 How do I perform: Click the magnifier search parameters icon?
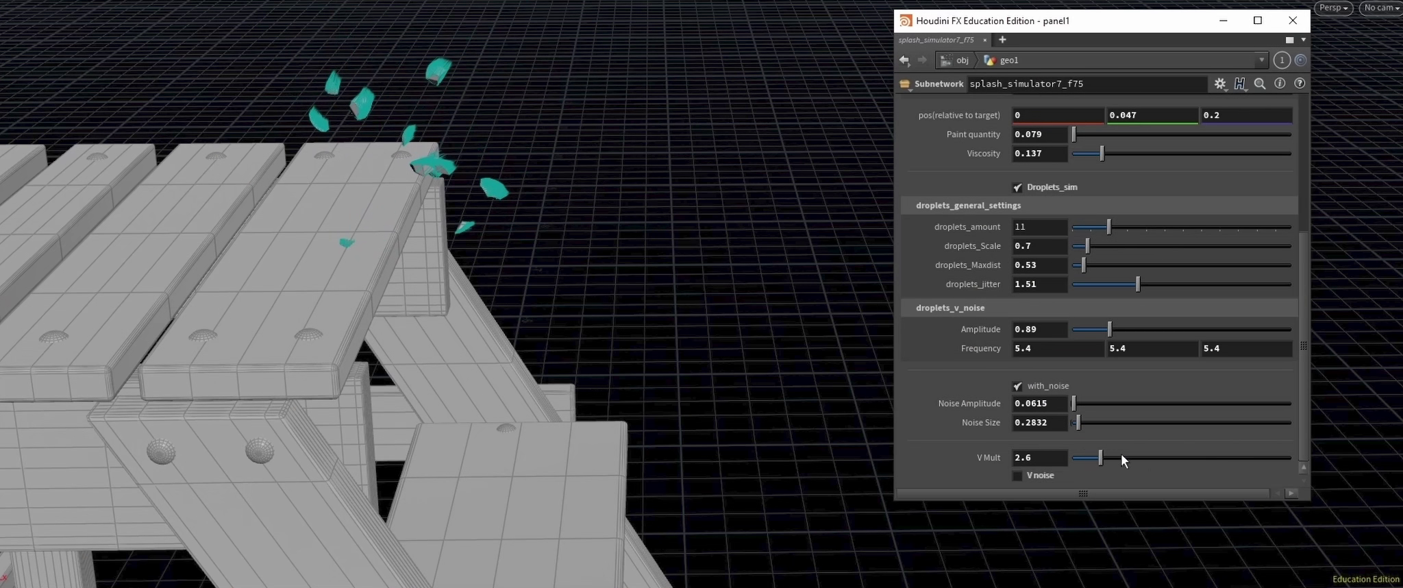pos(1260,84)
